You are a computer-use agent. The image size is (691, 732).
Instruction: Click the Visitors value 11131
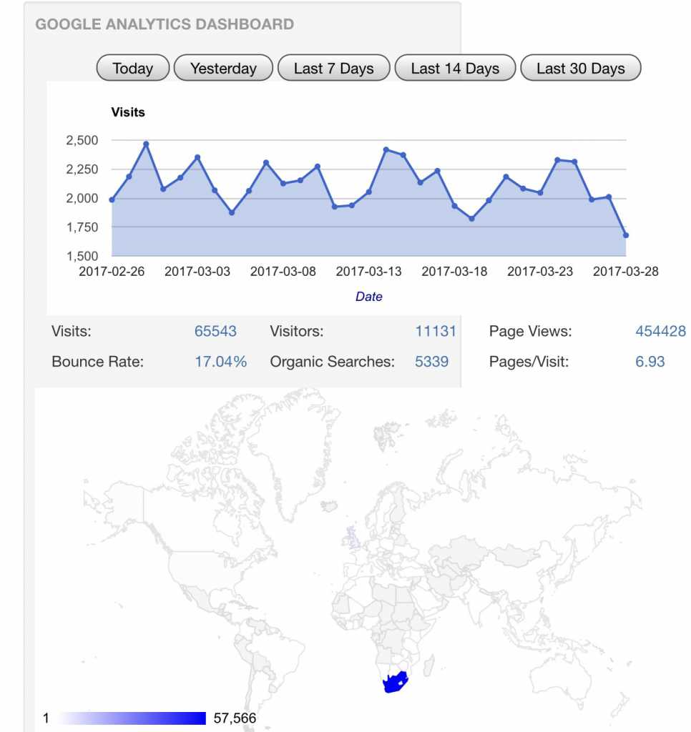pos(436,331)
